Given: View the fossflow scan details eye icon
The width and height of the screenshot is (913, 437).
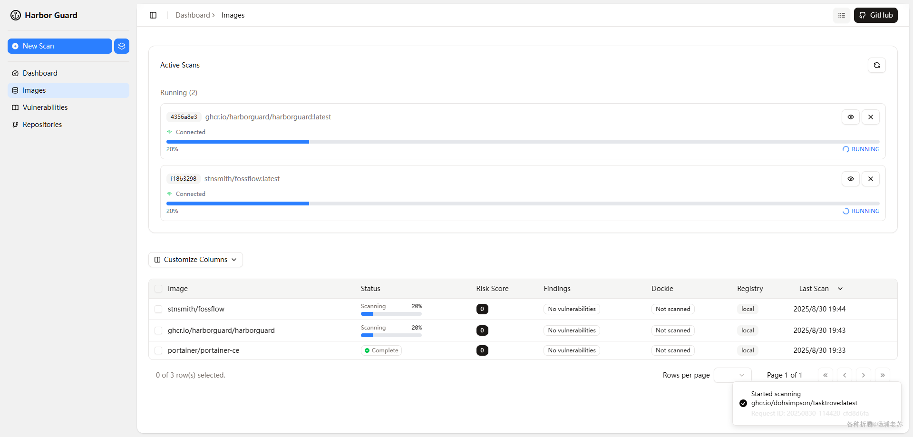Looking at the screenshot, I should click(x=851, y=179).
